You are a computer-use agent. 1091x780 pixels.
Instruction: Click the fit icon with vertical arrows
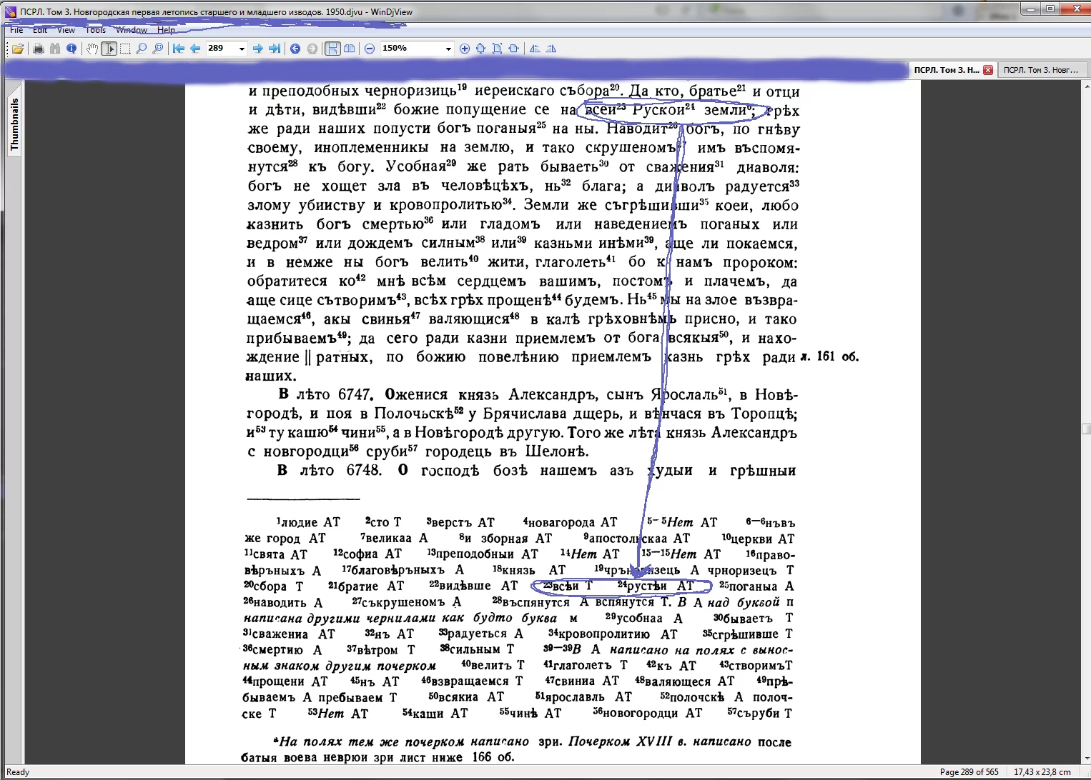pyautogui.click(x=480, y=49)
